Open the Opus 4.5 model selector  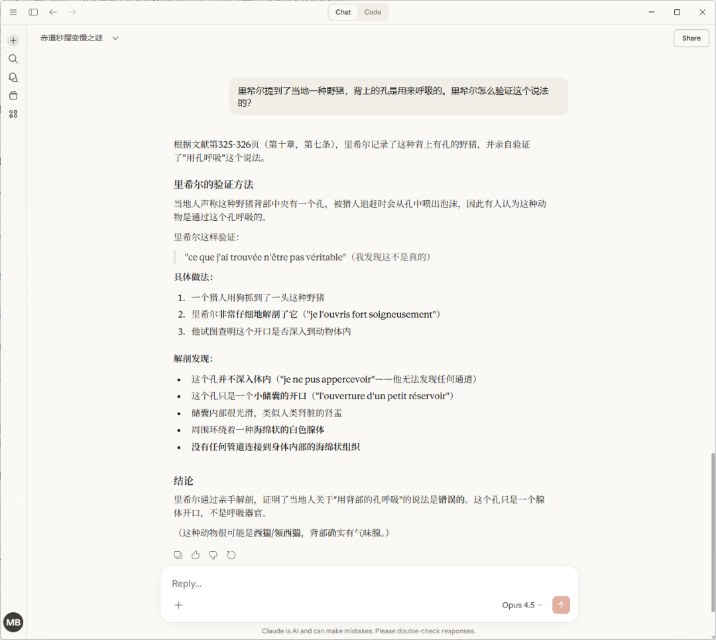click(x=522, y=605)
